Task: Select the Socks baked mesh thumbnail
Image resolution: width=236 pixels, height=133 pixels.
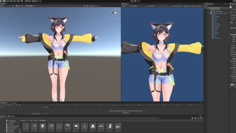Action: (109, 127)
